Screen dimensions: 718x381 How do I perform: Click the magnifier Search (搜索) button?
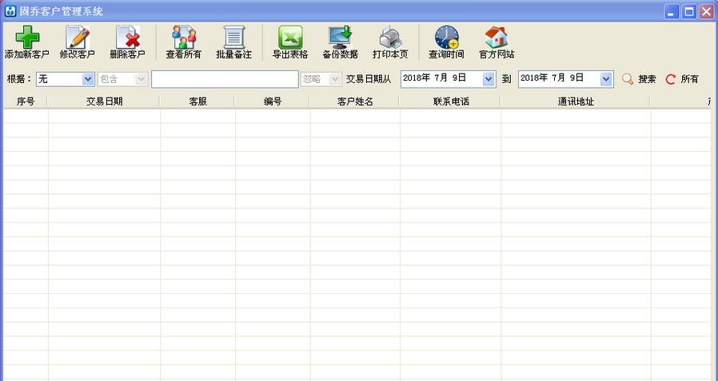(x=639, y=79)
